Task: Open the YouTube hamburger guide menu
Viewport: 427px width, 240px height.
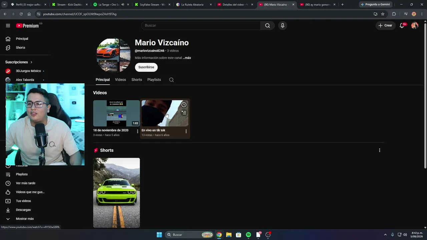Action: tap(8, 26)
